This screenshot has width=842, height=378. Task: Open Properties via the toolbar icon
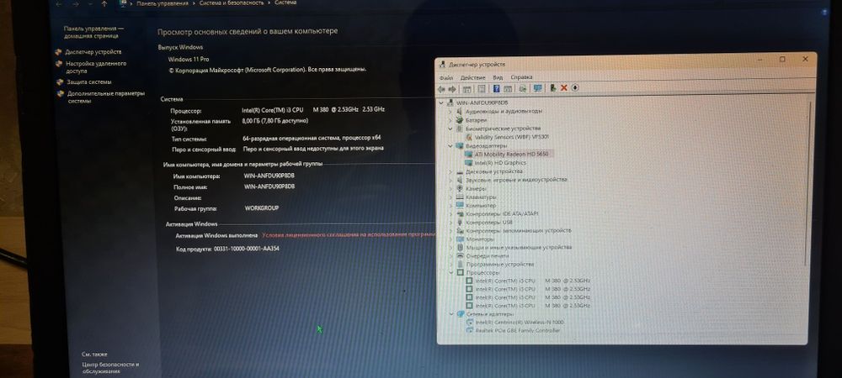tap(482, 89)
